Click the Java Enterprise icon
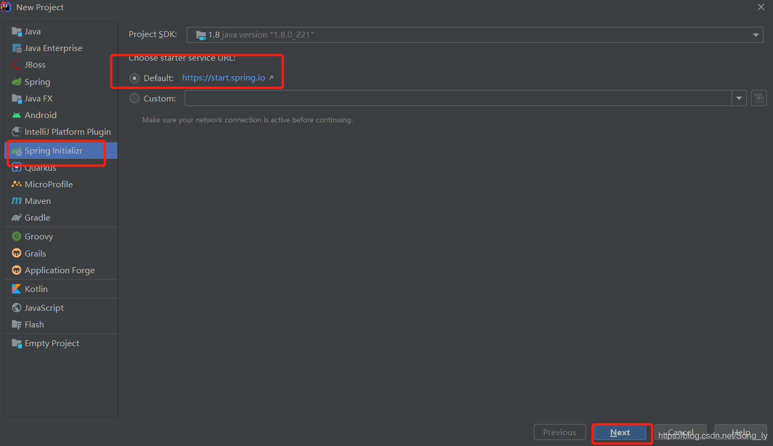Viewport: 773px width, 446px height. (x=16, y=48)
